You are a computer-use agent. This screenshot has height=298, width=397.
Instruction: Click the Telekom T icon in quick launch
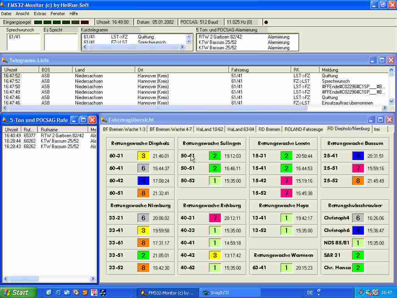point(94,293)
